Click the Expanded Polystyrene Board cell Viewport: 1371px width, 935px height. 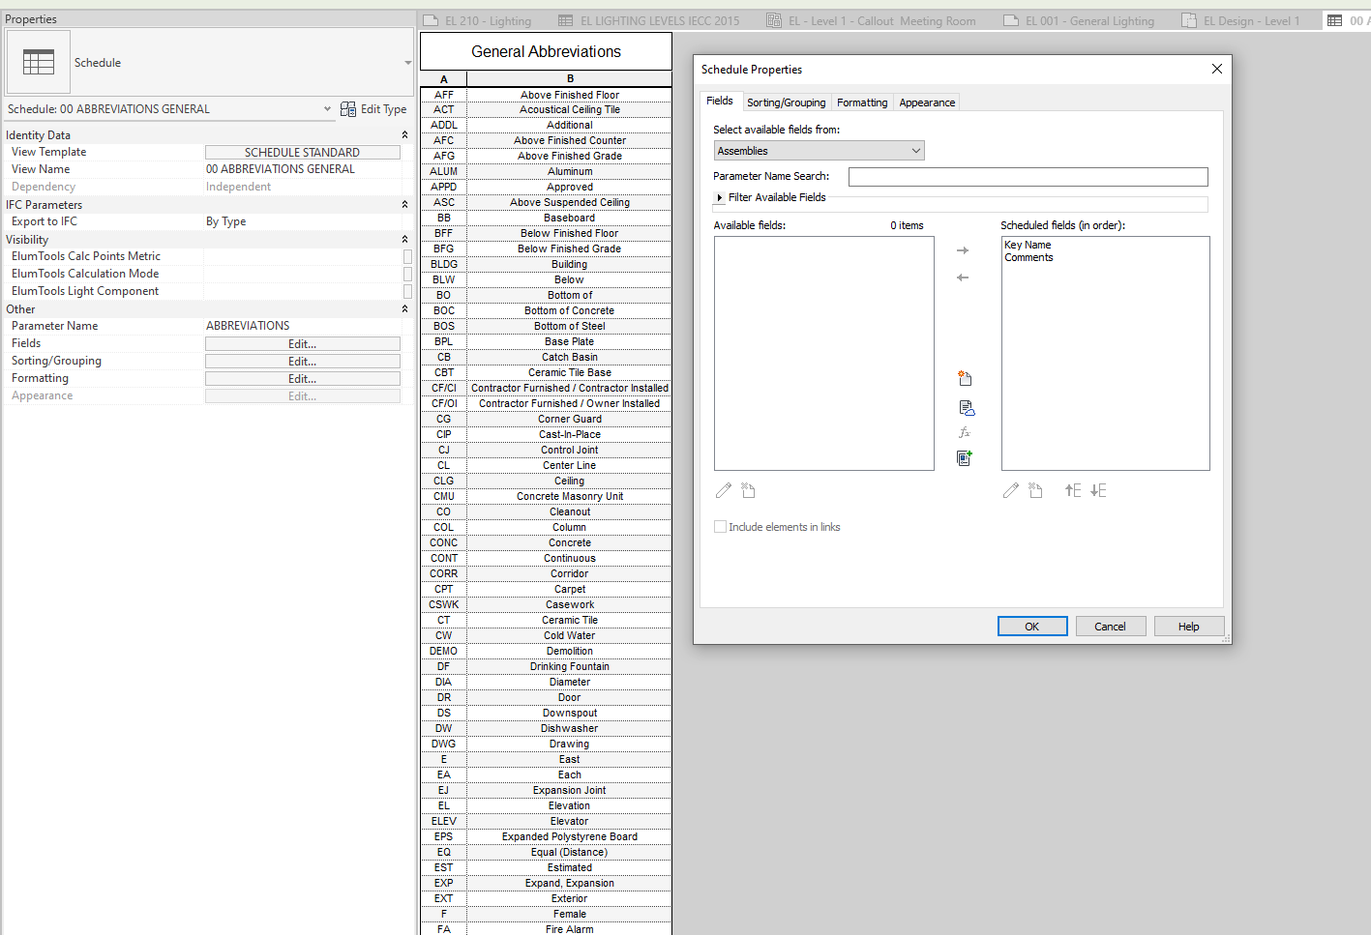click(x=570, y=836)
